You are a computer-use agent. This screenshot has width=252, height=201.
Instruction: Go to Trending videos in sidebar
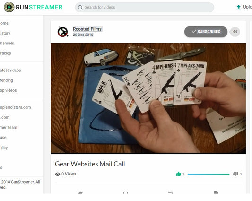coord(7,80)
